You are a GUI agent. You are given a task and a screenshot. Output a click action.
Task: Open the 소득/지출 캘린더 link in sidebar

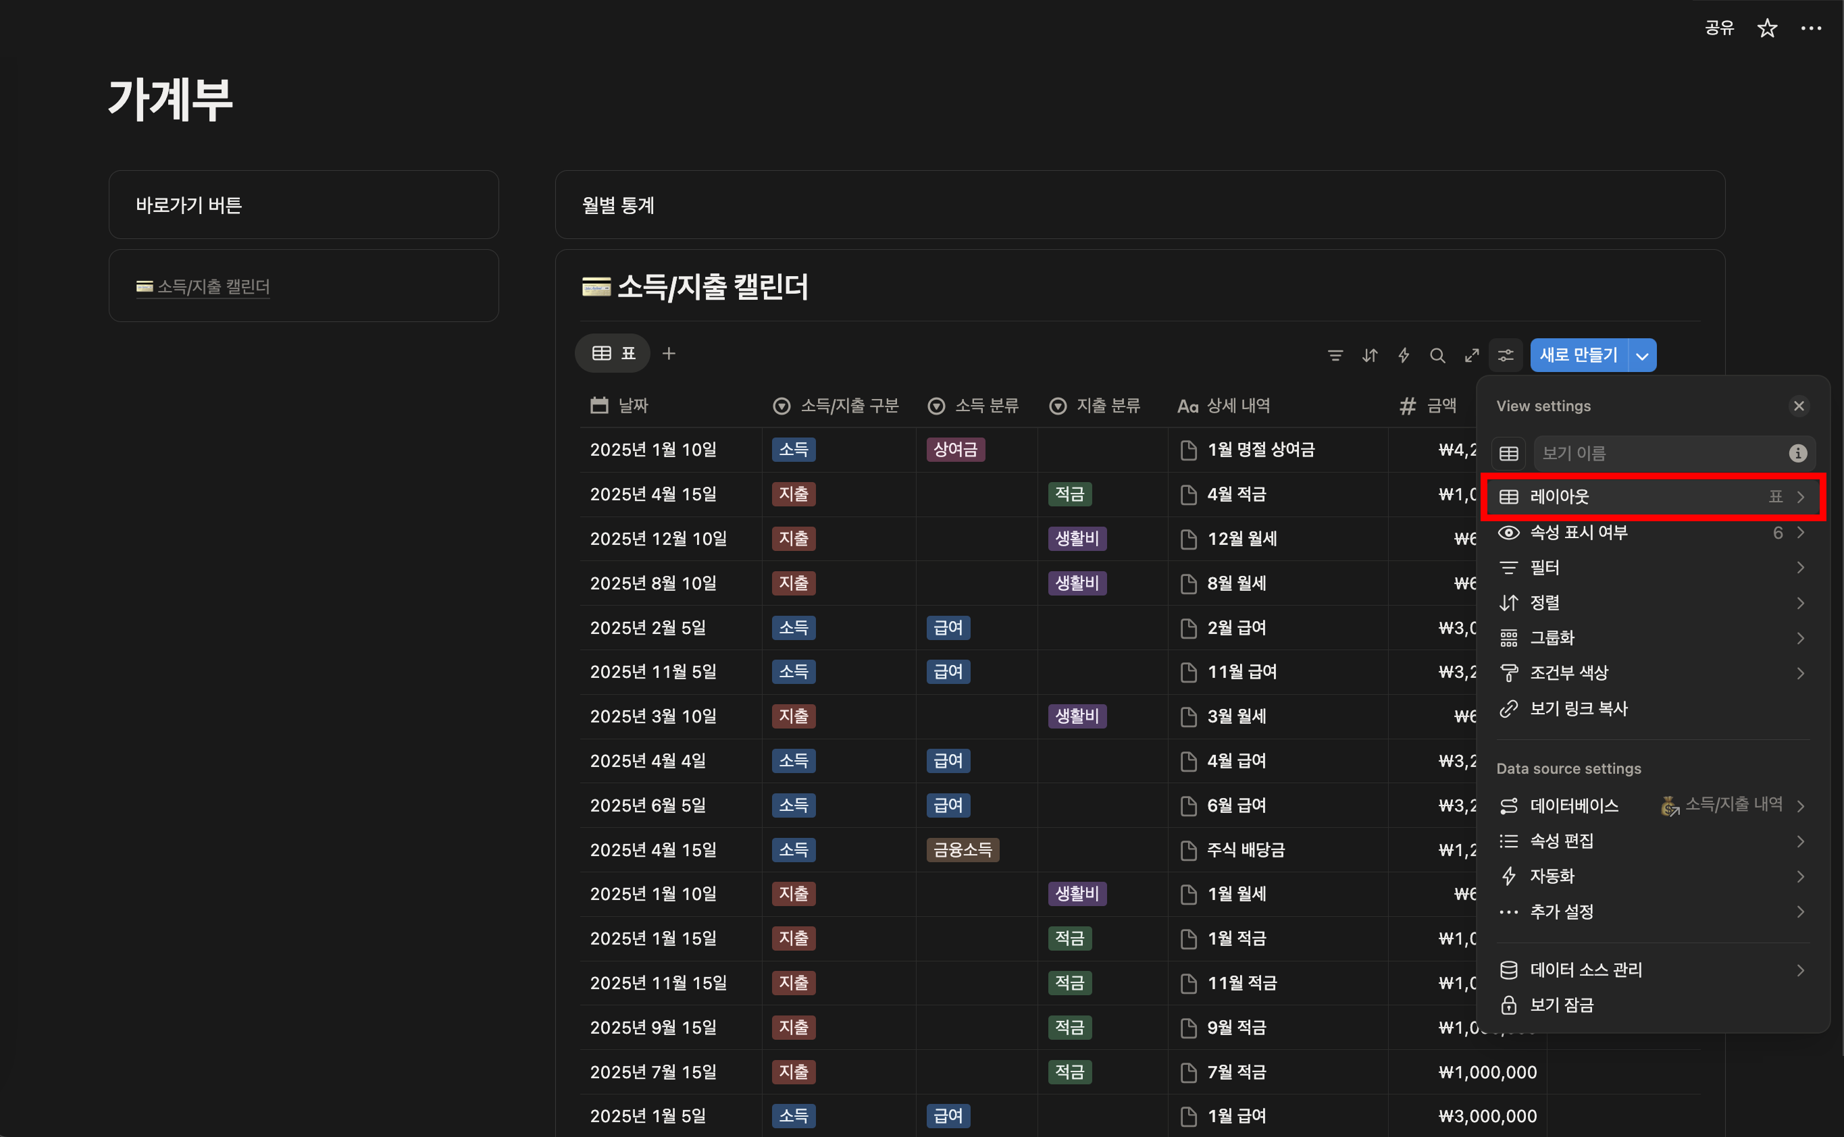pos(213,286)
